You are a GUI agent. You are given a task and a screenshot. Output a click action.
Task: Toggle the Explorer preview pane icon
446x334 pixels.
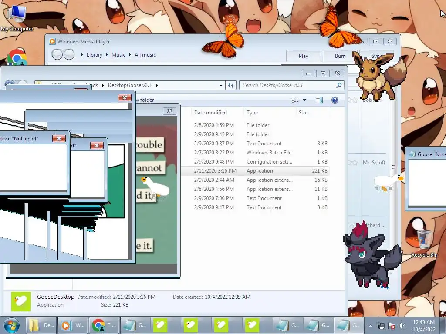[x=319, y=100]
